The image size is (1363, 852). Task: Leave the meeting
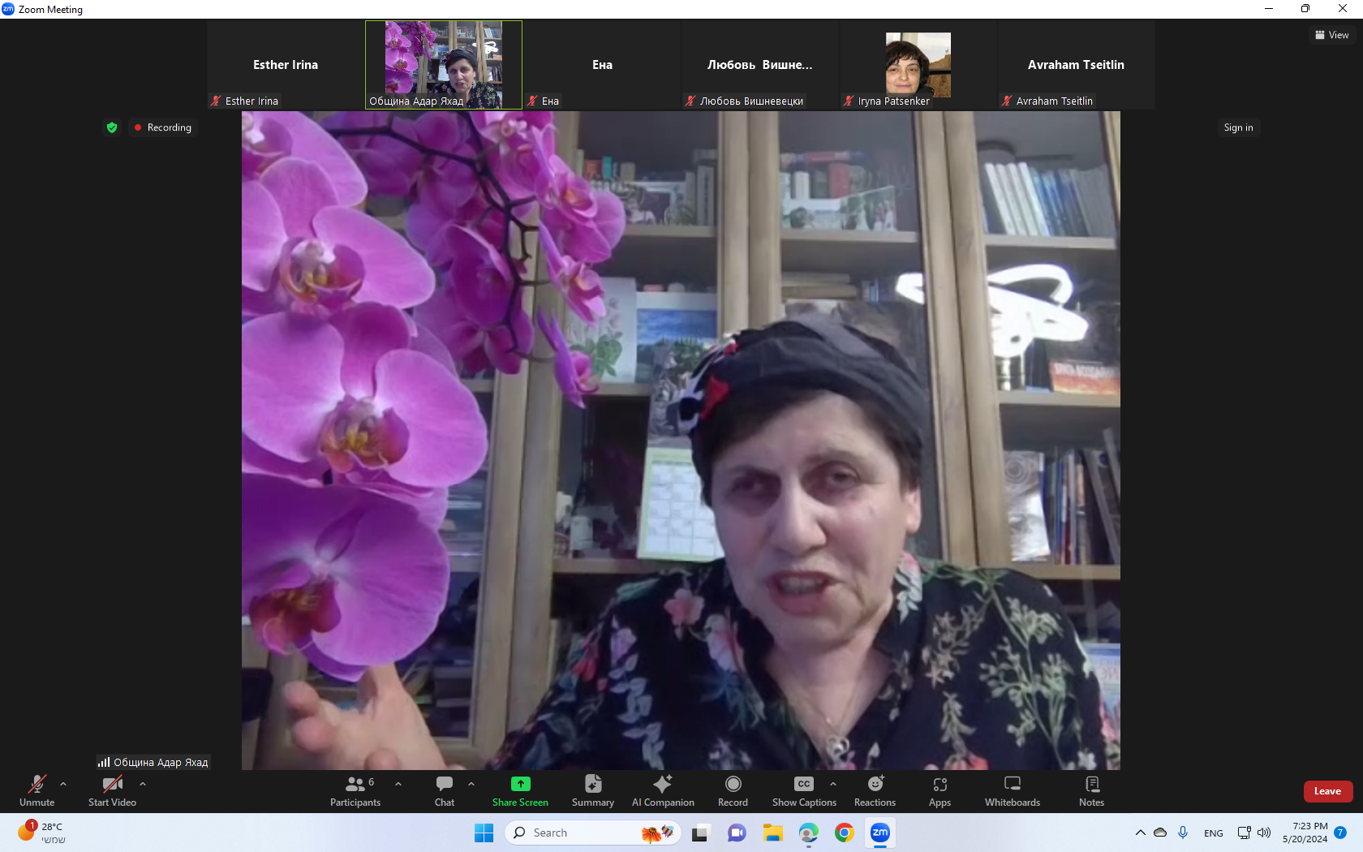click(1327, 791)
